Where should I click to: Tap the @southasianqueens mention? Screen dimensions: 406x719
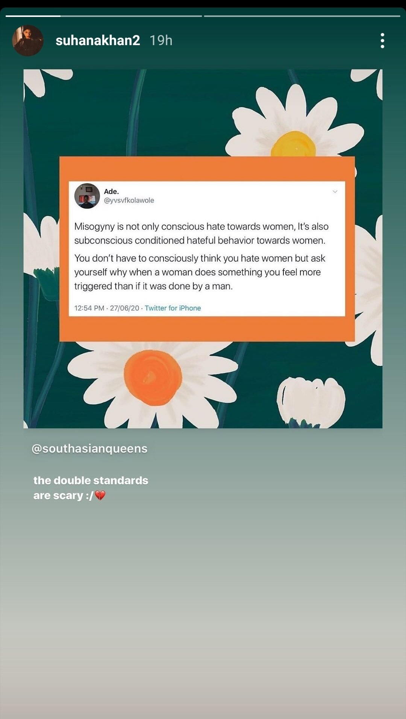(89, 448)
